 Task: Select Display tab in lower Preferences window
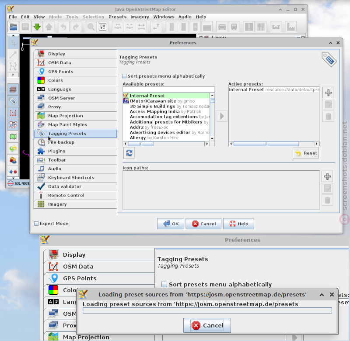(99, 255)
